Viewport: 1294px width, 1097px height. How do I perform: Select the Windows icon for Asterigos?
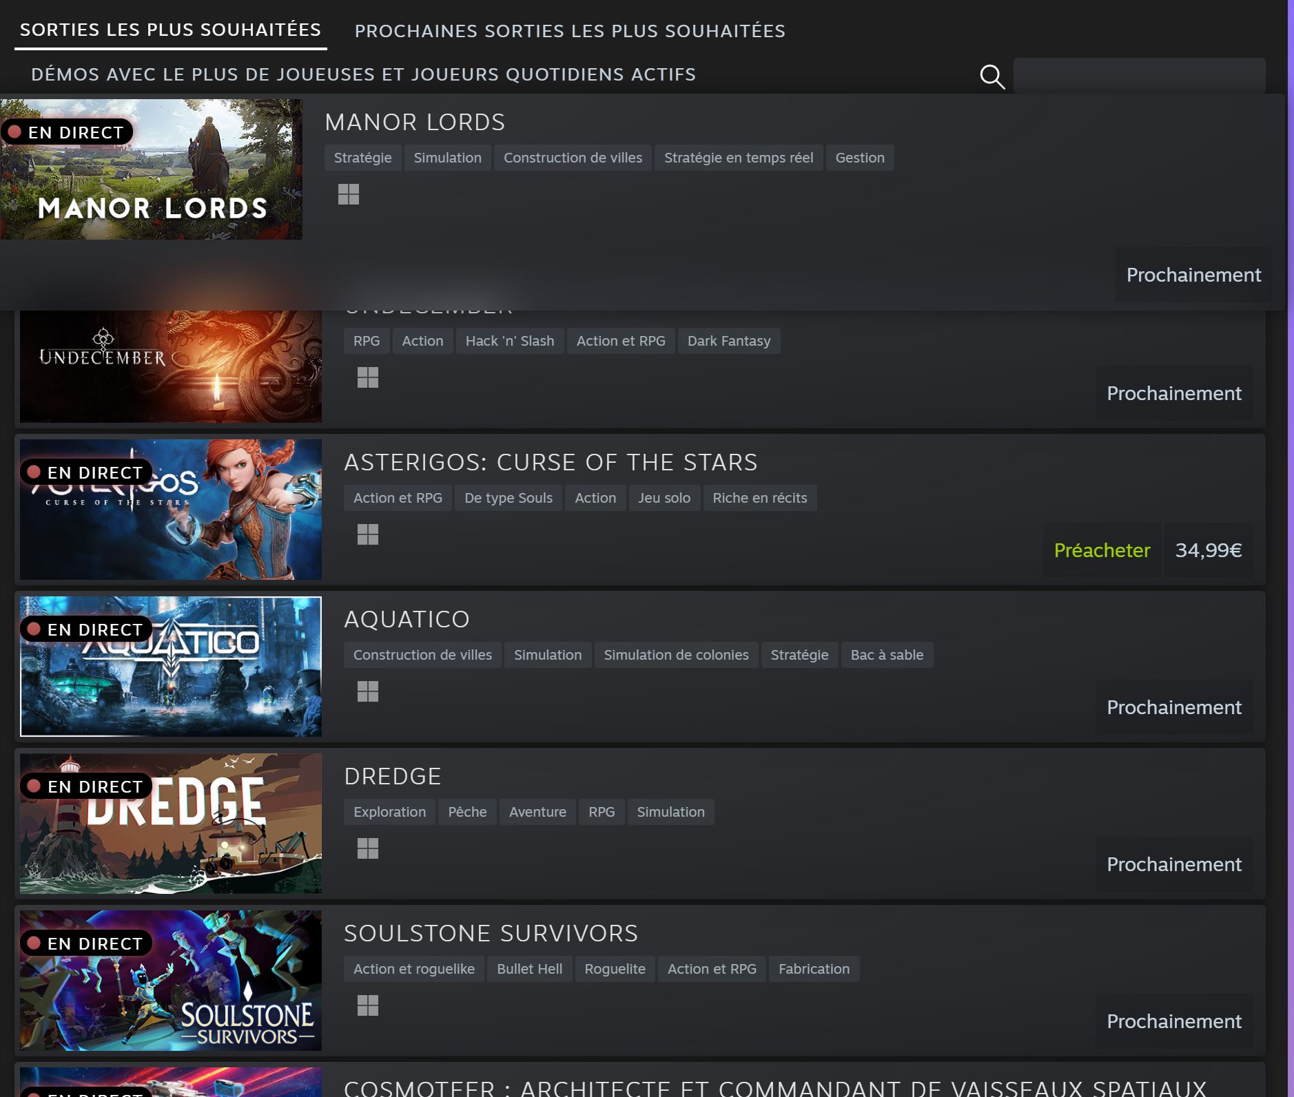368,534
